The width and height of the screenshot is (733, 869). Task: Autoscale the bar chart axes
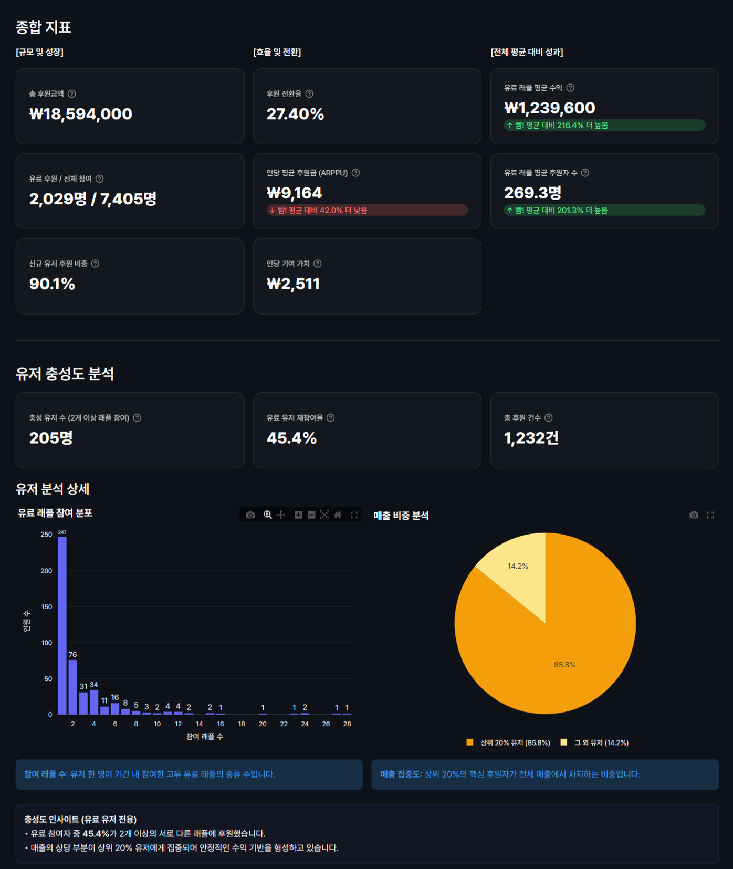click(324, 515)
